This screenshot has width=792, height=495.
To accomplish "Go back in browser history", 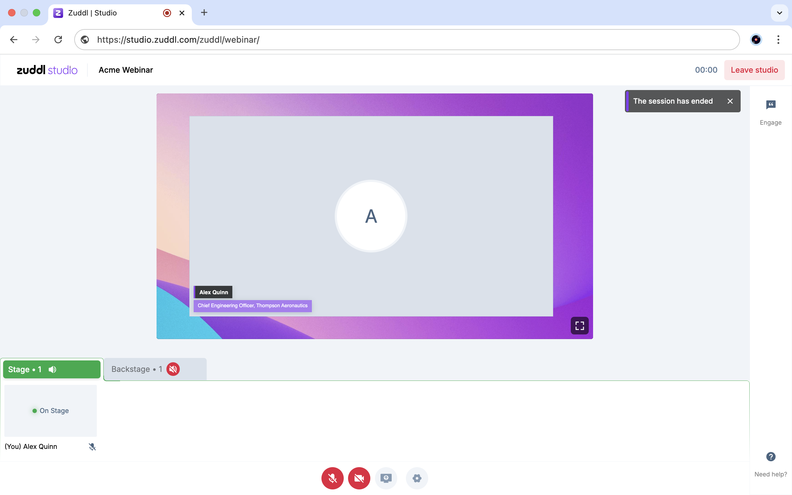I will [x=14, y=40].
